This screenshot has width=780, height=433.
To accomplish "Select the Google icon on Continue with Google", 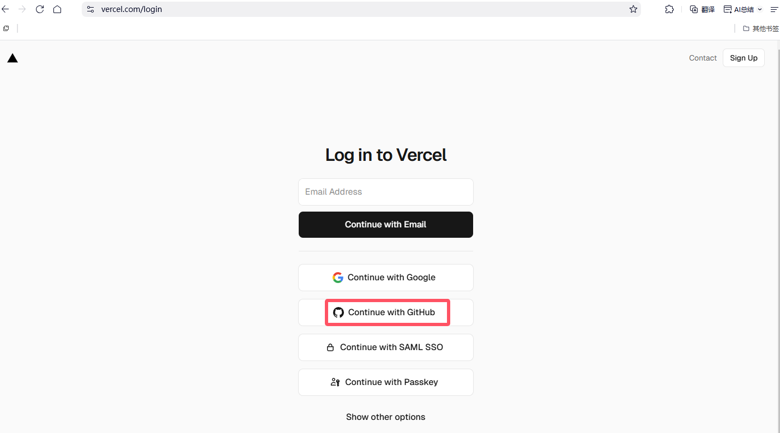I will click(x=338, y=277).
